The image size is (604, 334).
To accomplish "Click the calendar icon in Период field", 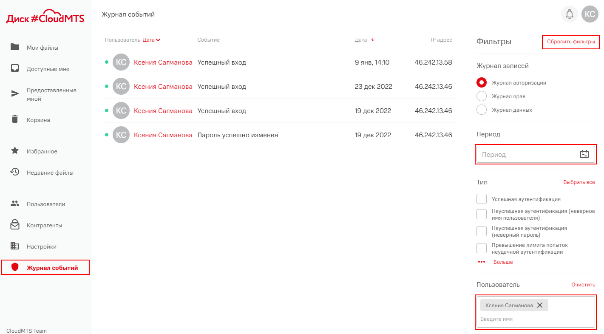I will 584,154.
